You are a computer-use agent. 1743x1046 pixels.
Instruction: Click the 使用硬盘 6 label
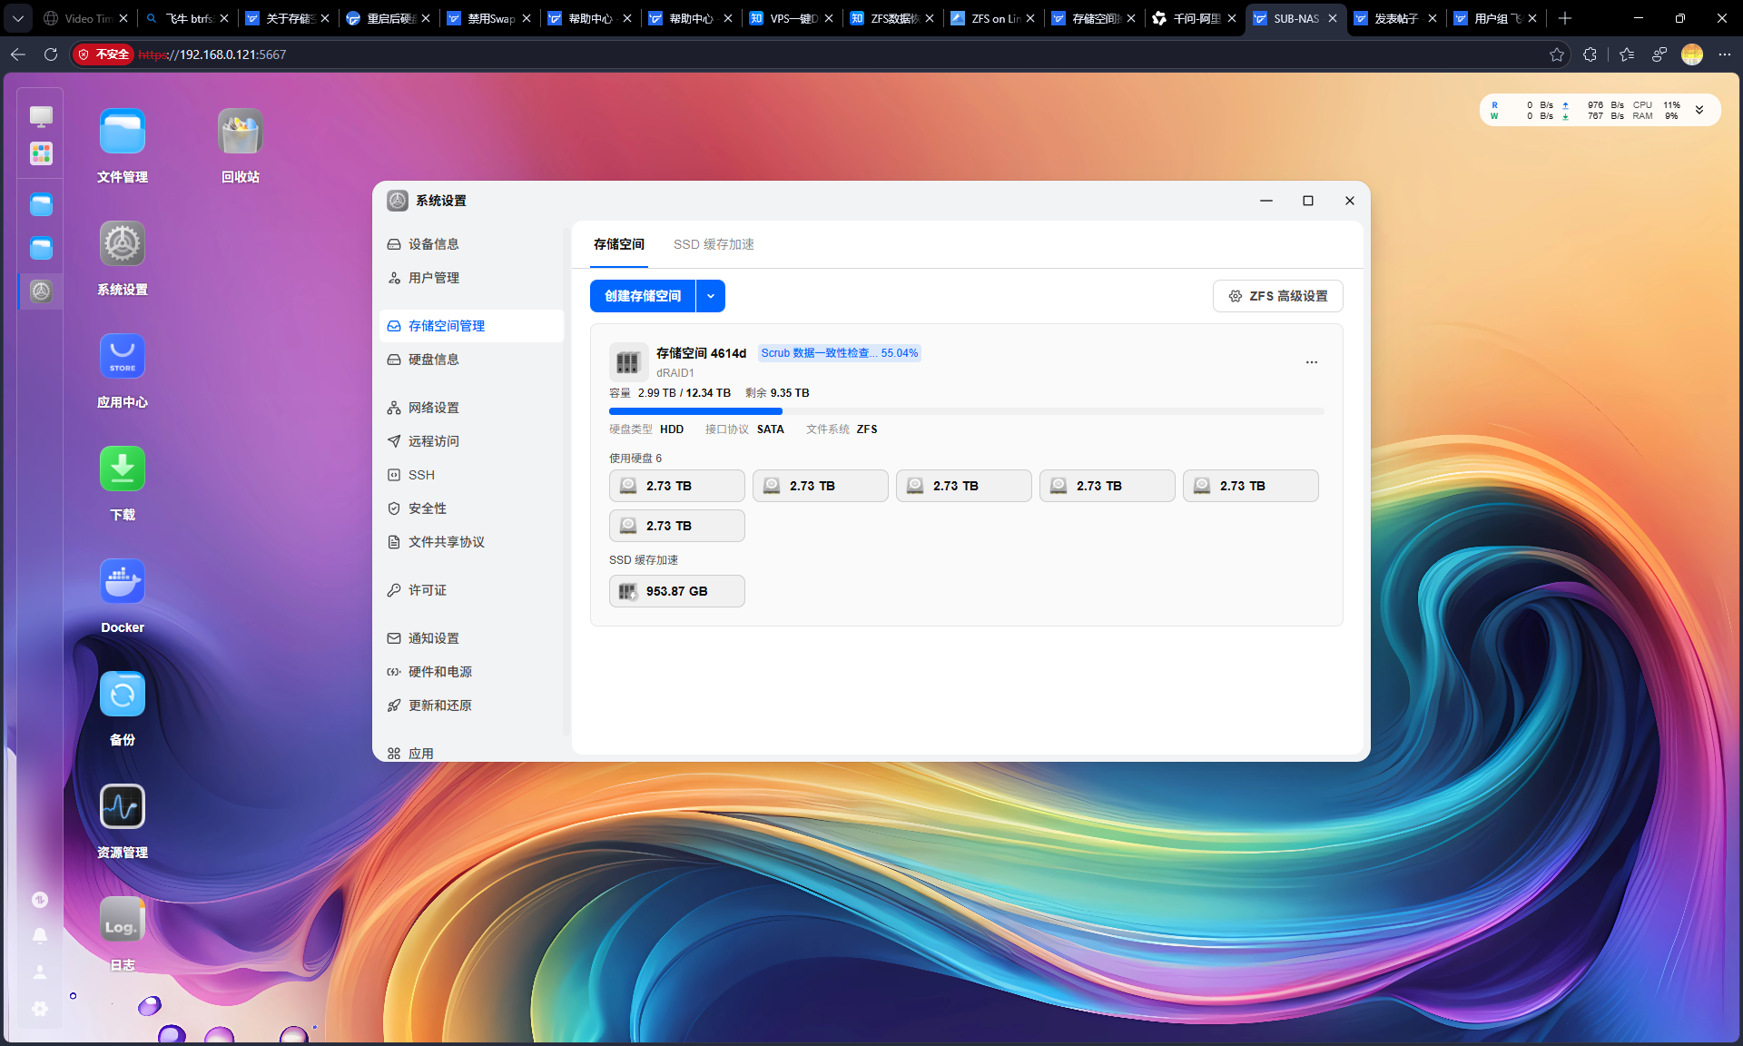pyautogui.click(x=635, y=459)
